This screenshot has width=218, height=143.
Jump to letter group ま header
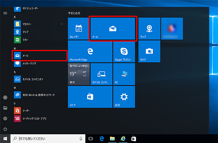[15, 17]
